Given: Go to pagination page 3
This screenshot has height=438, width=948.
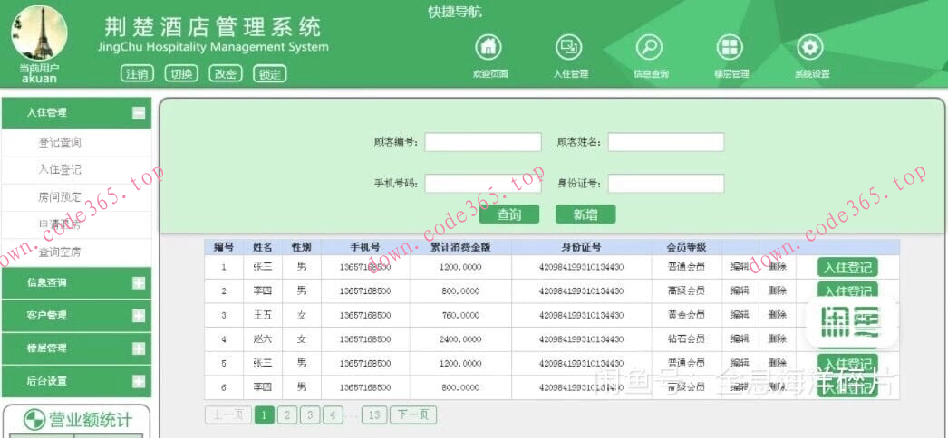Looking at the screenshot, I should [310, 415].
